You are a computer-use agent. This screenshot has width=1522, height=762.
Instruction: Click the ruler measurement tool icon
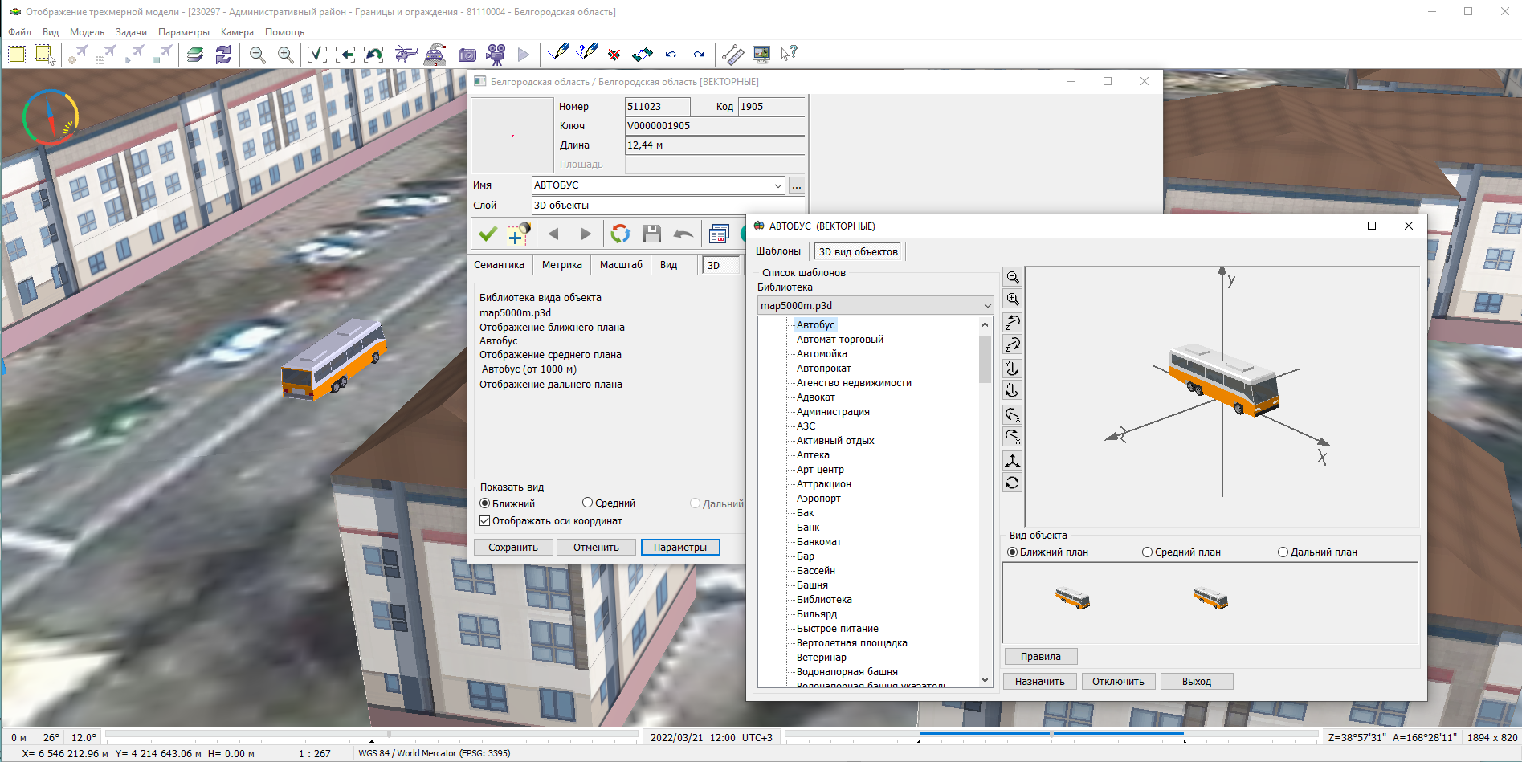click(732, 55)
